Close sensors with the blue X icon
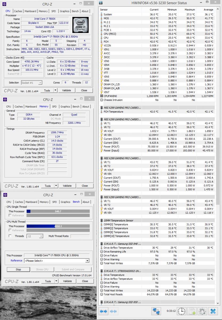222x320 pixels. (x=213, y=311)
